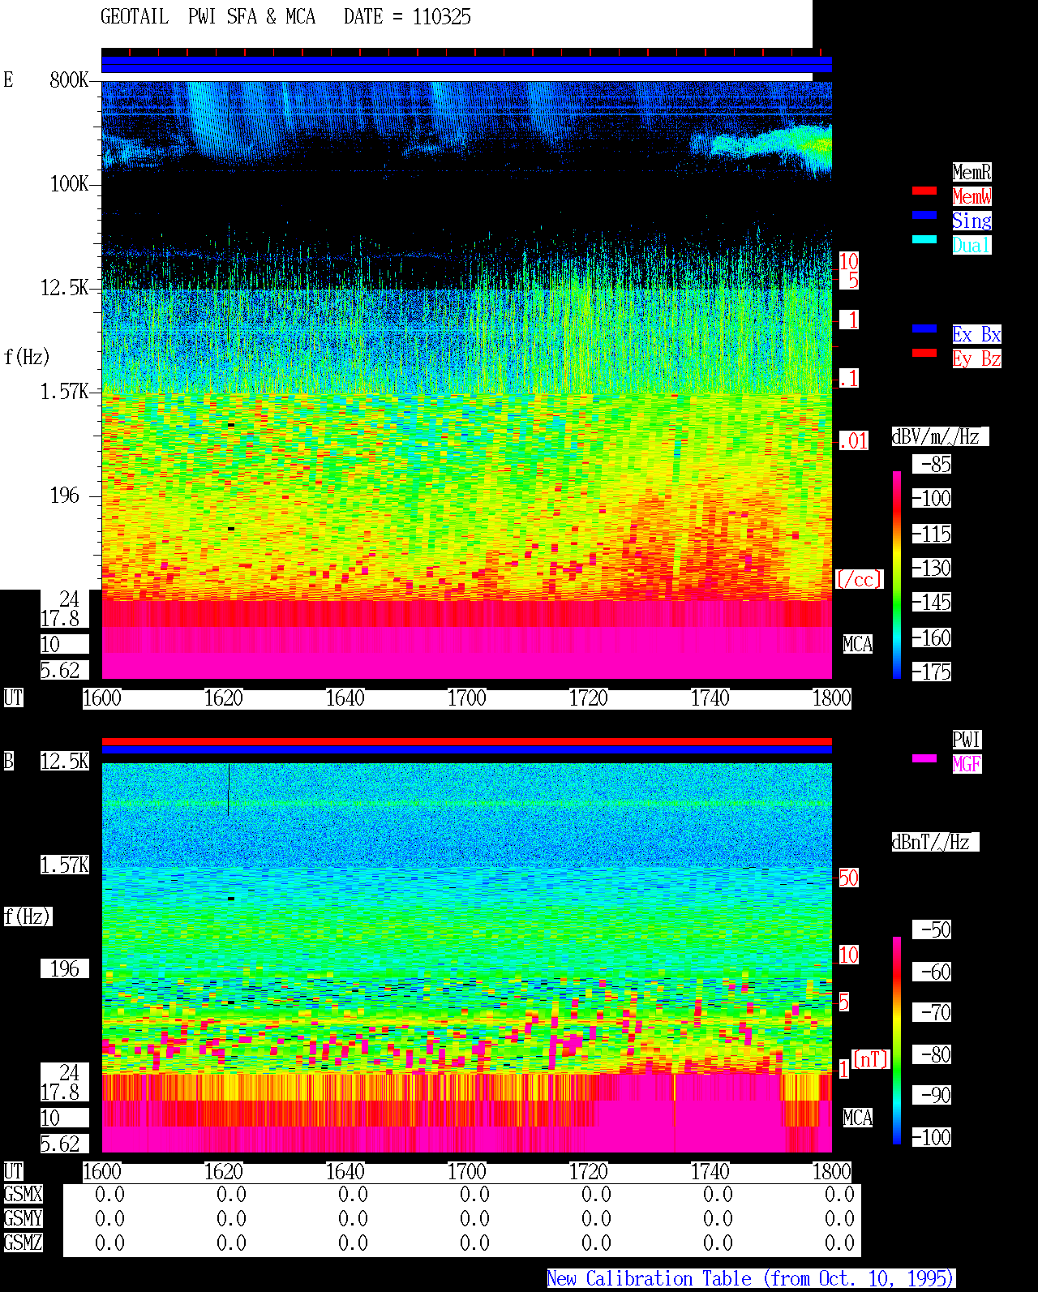Select the Ex Bx legend label
The height and width of the screenshot is (1292, 1038).
tap(976, 334)
